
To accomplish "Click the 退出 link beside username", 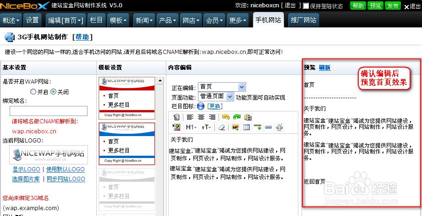I will [x=290, y=5].
